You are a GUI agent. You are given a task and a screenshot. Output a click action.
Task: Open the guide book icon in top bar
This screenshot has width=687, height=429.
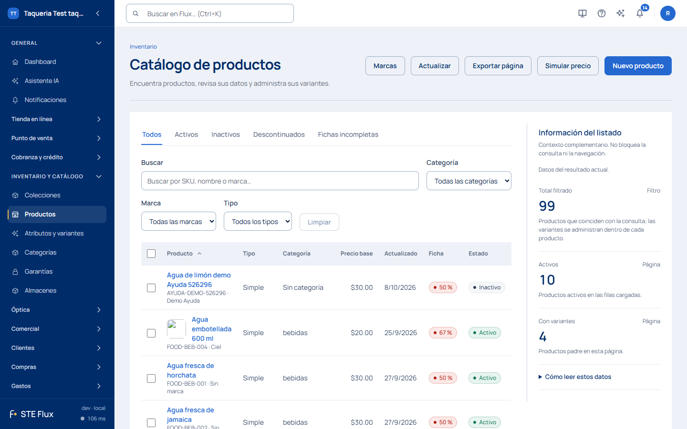pyautogui.click(x=583, y=13)
